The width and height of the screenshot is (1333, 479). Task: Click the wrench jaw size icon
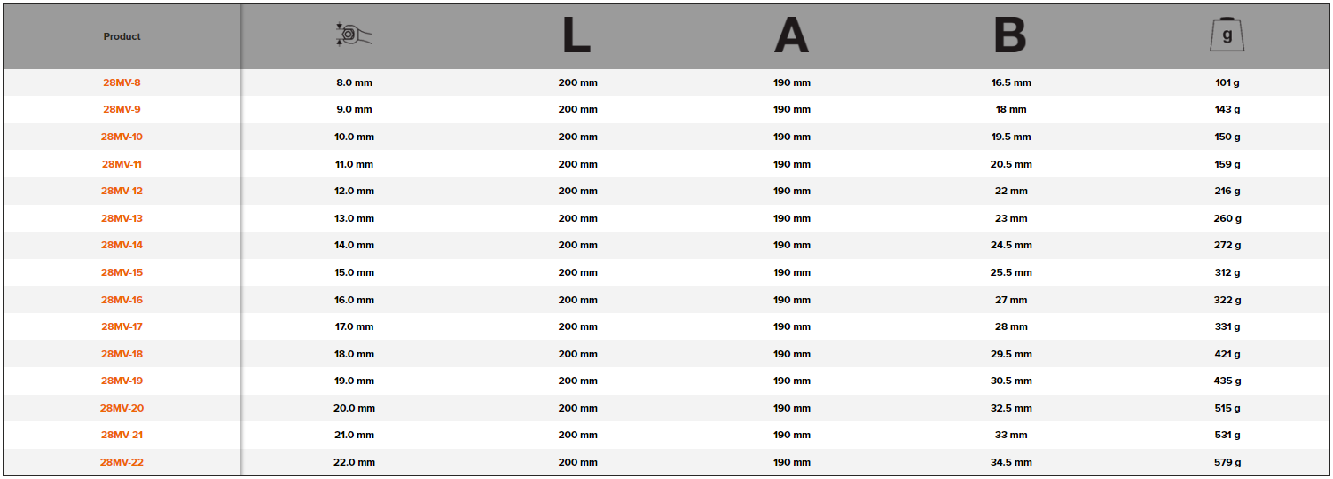(355, 35)
